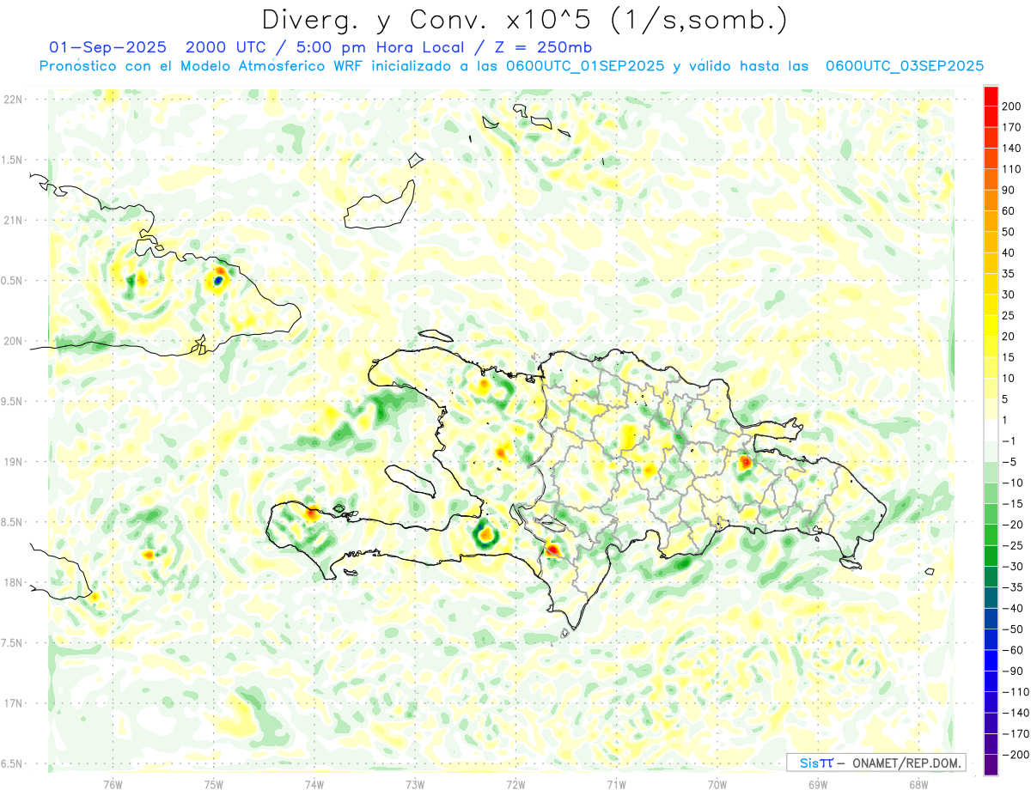Click the "68W" longitude label
Screen dimensions: 1031x796
pyautogui.click(x=918, y=784)
